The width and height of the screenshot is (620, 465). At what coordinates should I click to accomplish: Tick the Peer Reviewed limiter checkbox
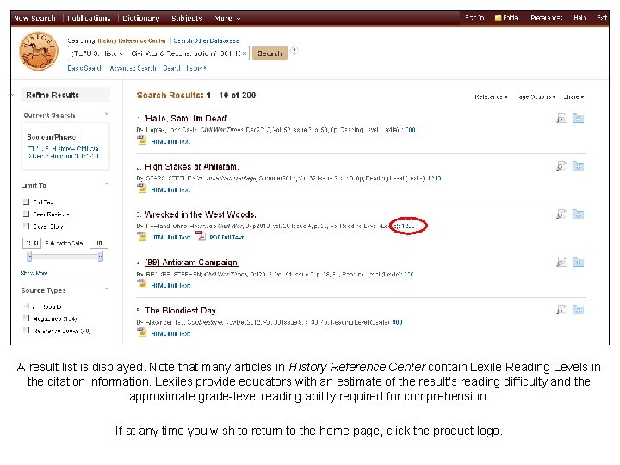(x=27, y=214)
